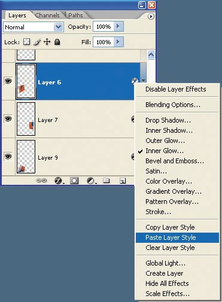222x302 pixels.
Task: Select Drop Shadow in the context menu
Action: [177, 120]
